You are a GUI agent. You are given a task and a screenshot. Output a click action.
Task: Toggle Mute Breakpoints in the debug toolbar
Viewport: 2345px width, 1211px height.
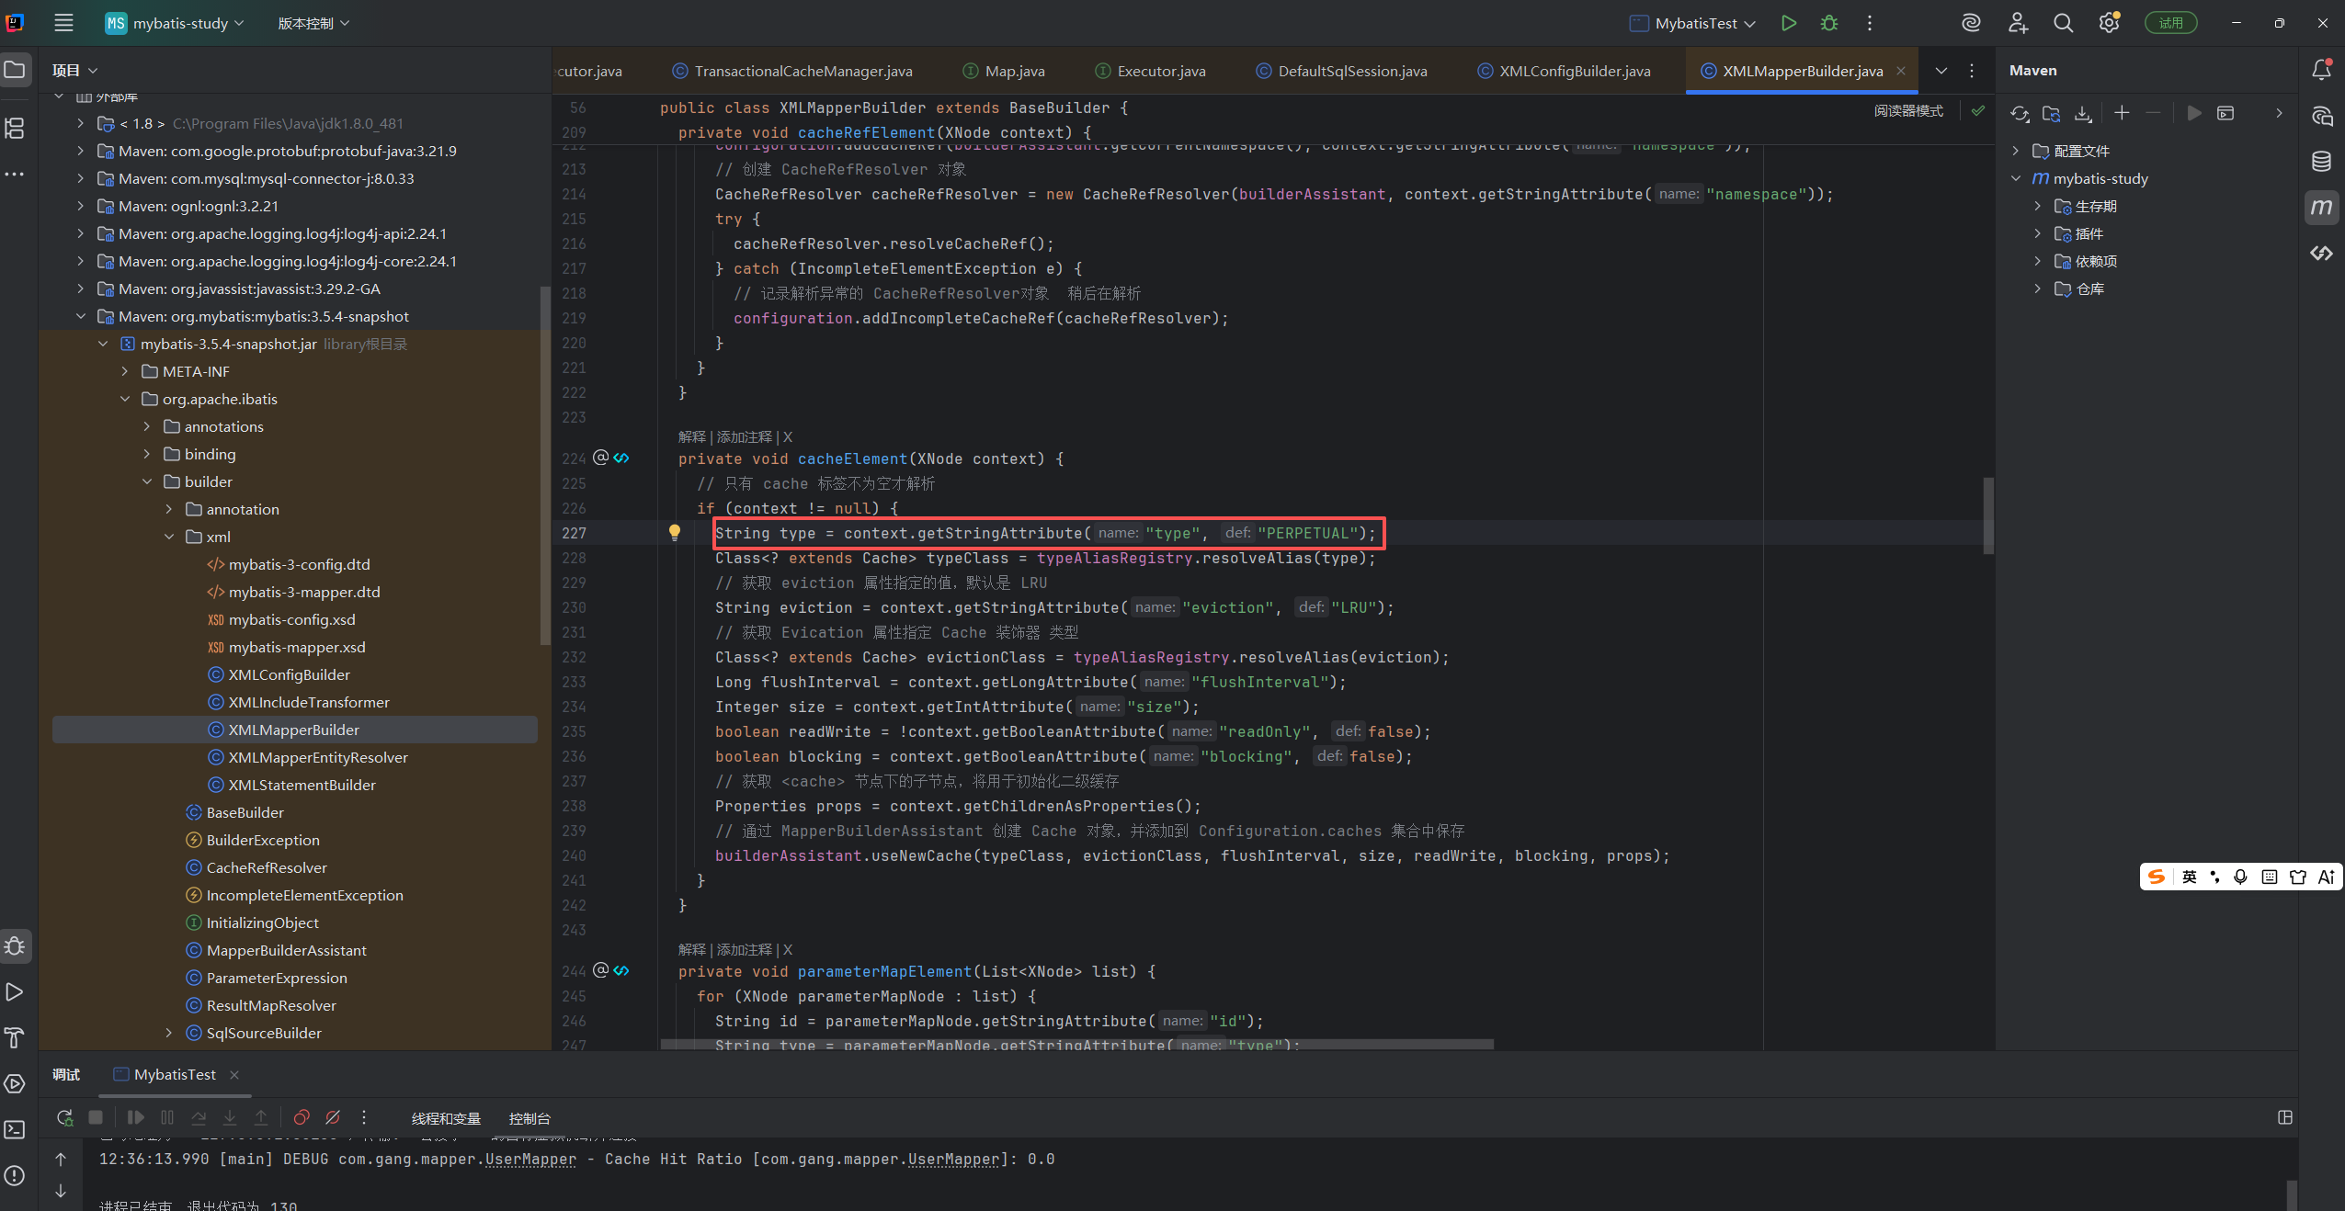pos(333,1117)
